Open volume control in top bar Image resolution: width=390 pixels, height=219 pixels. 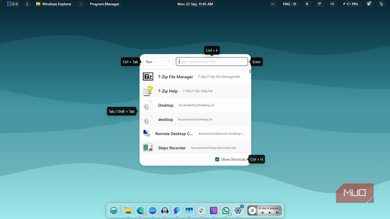click(x=332, y=4)
